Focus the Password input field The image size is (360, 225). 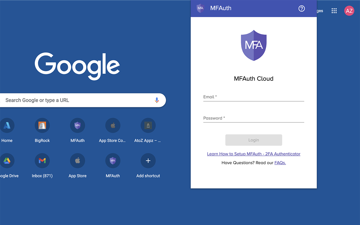click(x=254, y=118)
